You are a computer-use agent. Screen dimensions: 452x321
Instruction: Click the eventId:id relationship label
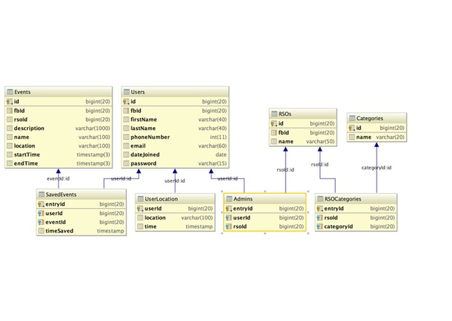coord(59,179)
